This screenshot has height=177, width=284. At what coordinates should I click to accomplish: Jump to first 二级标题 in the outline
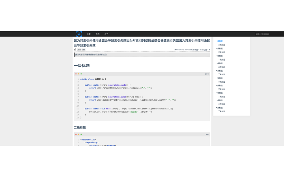222,44
